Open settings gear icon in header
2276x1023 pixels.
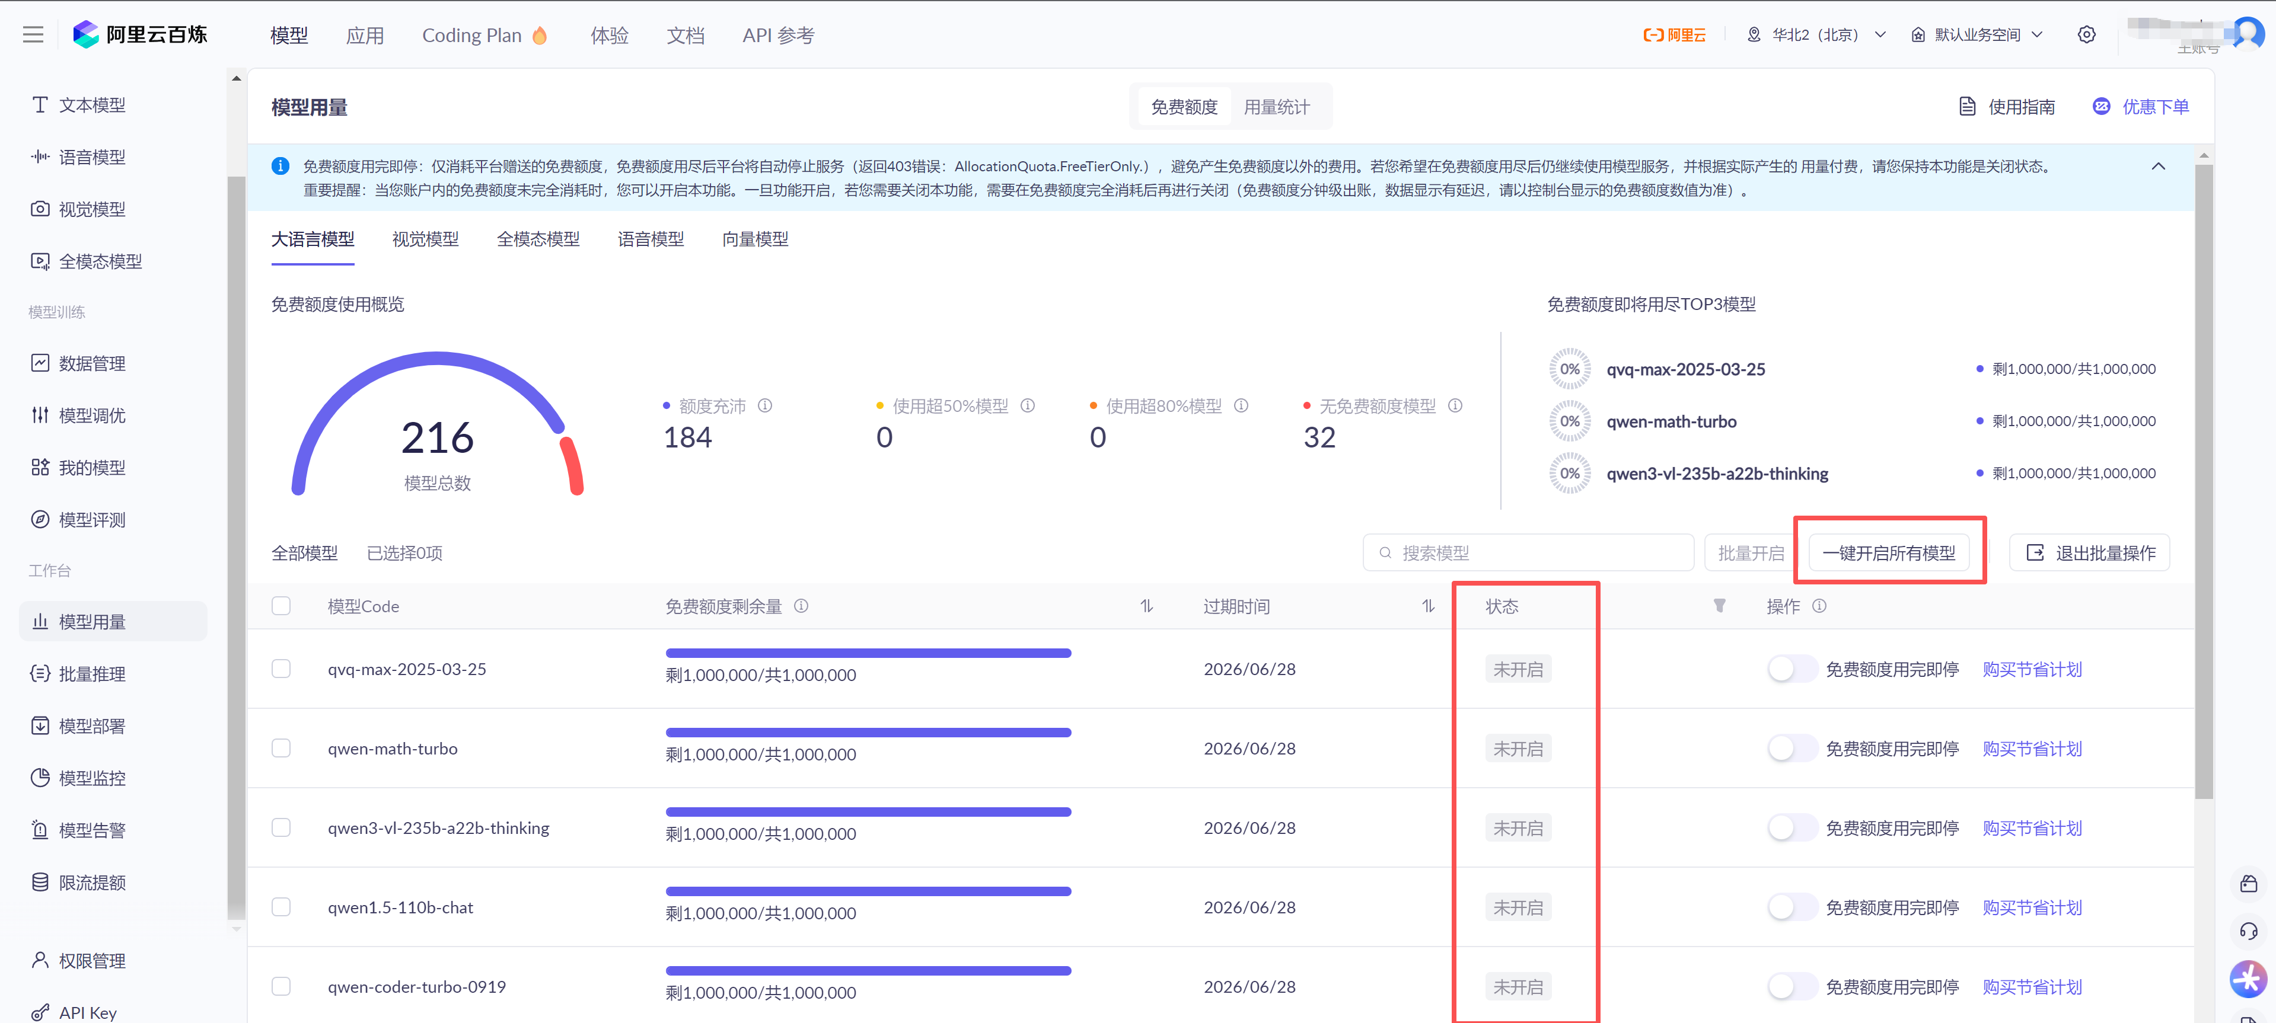(x=2086, y=36)
